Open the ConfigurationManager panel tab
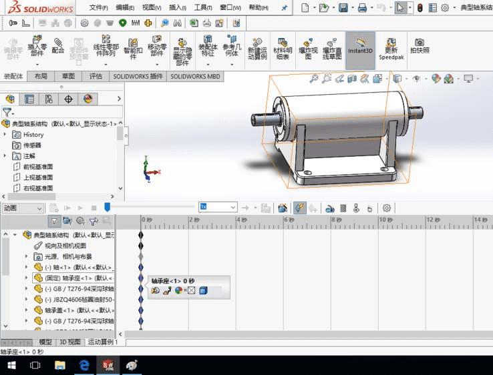Screen dimensions: 493x375 click(x=49, y=99)
